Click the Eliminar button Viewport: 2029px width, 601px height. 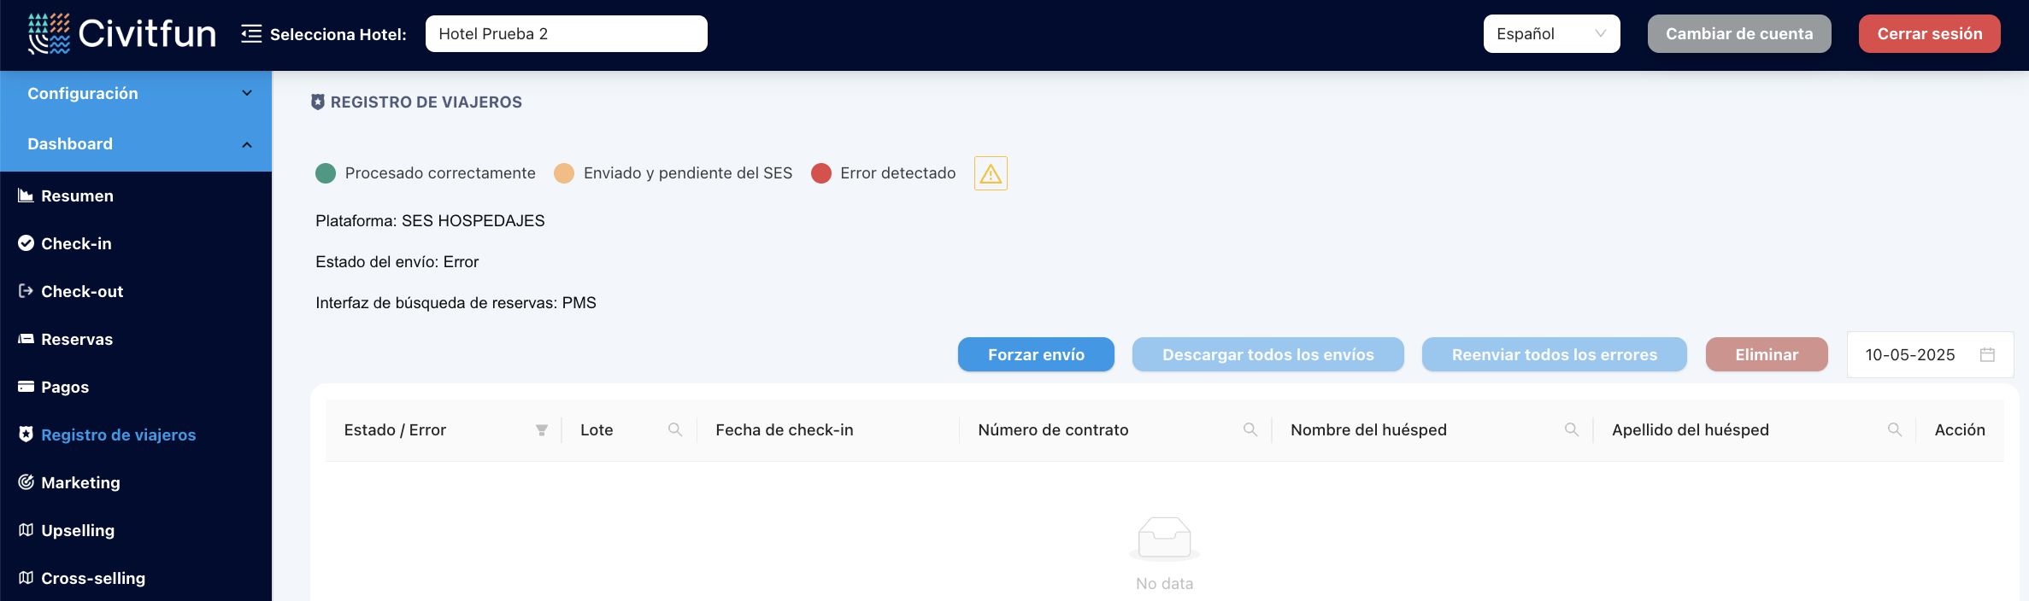coord(1767,354)
